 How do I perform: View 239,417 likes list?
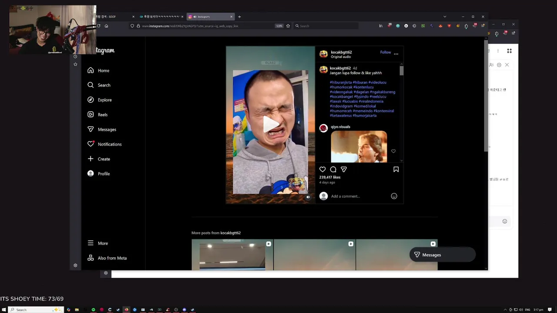pos(330,177)
